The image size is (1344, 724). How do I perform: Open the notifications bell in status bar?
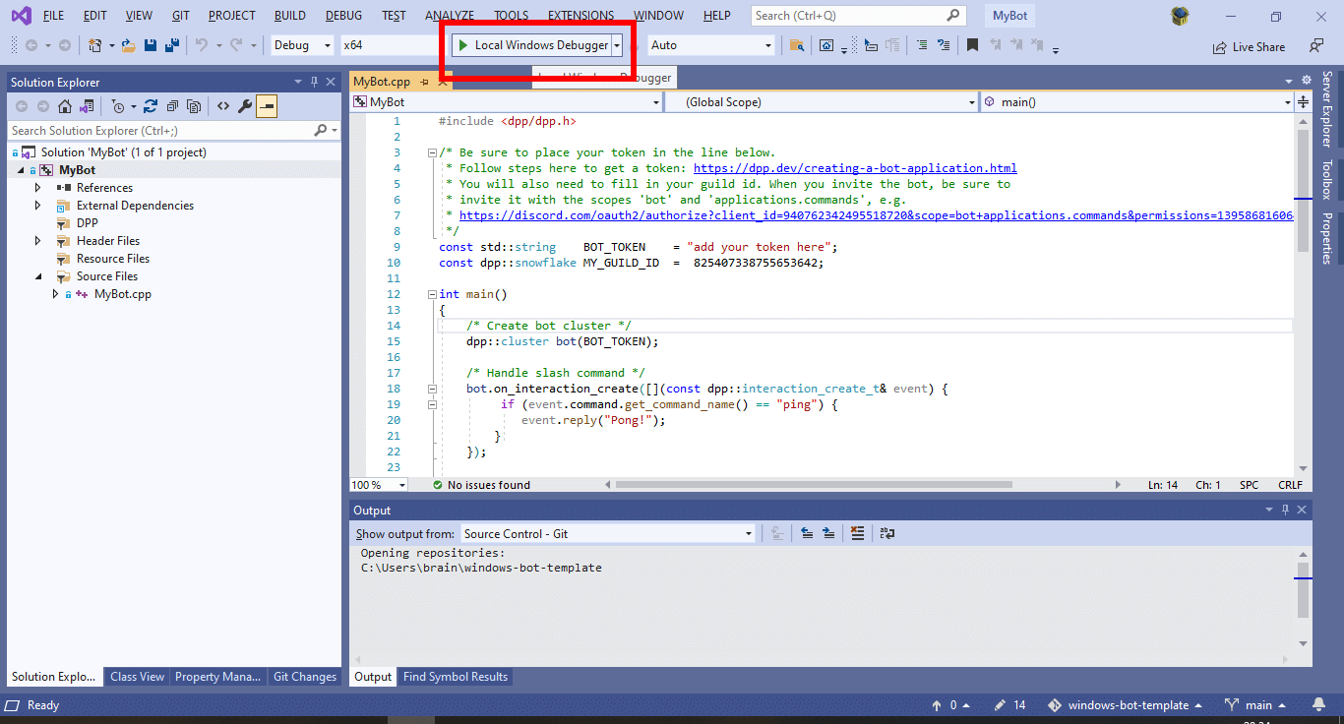(1317, 705)
